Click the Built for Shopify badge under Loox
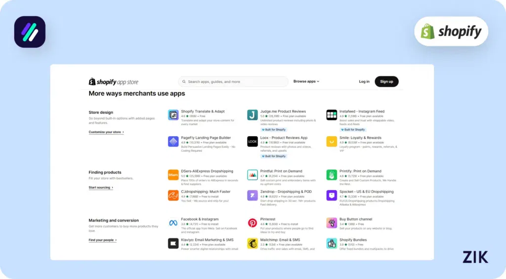The image size is (506, 279). click(274, 156)
